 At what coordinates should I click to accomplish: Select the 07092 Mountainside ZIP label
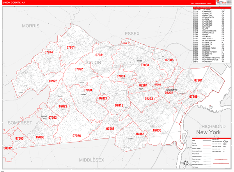pos(79,69)
